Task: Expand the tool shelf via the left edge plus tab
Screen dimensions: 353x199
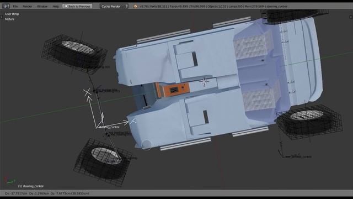Action: point(2,17)
